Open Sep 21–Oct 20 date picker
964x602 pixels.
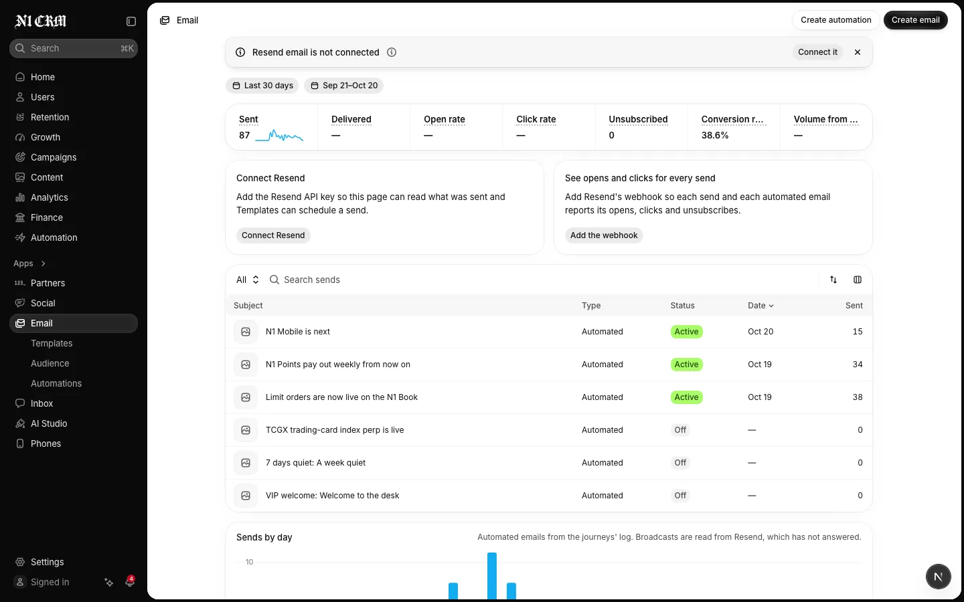click(x=344, y=86)
